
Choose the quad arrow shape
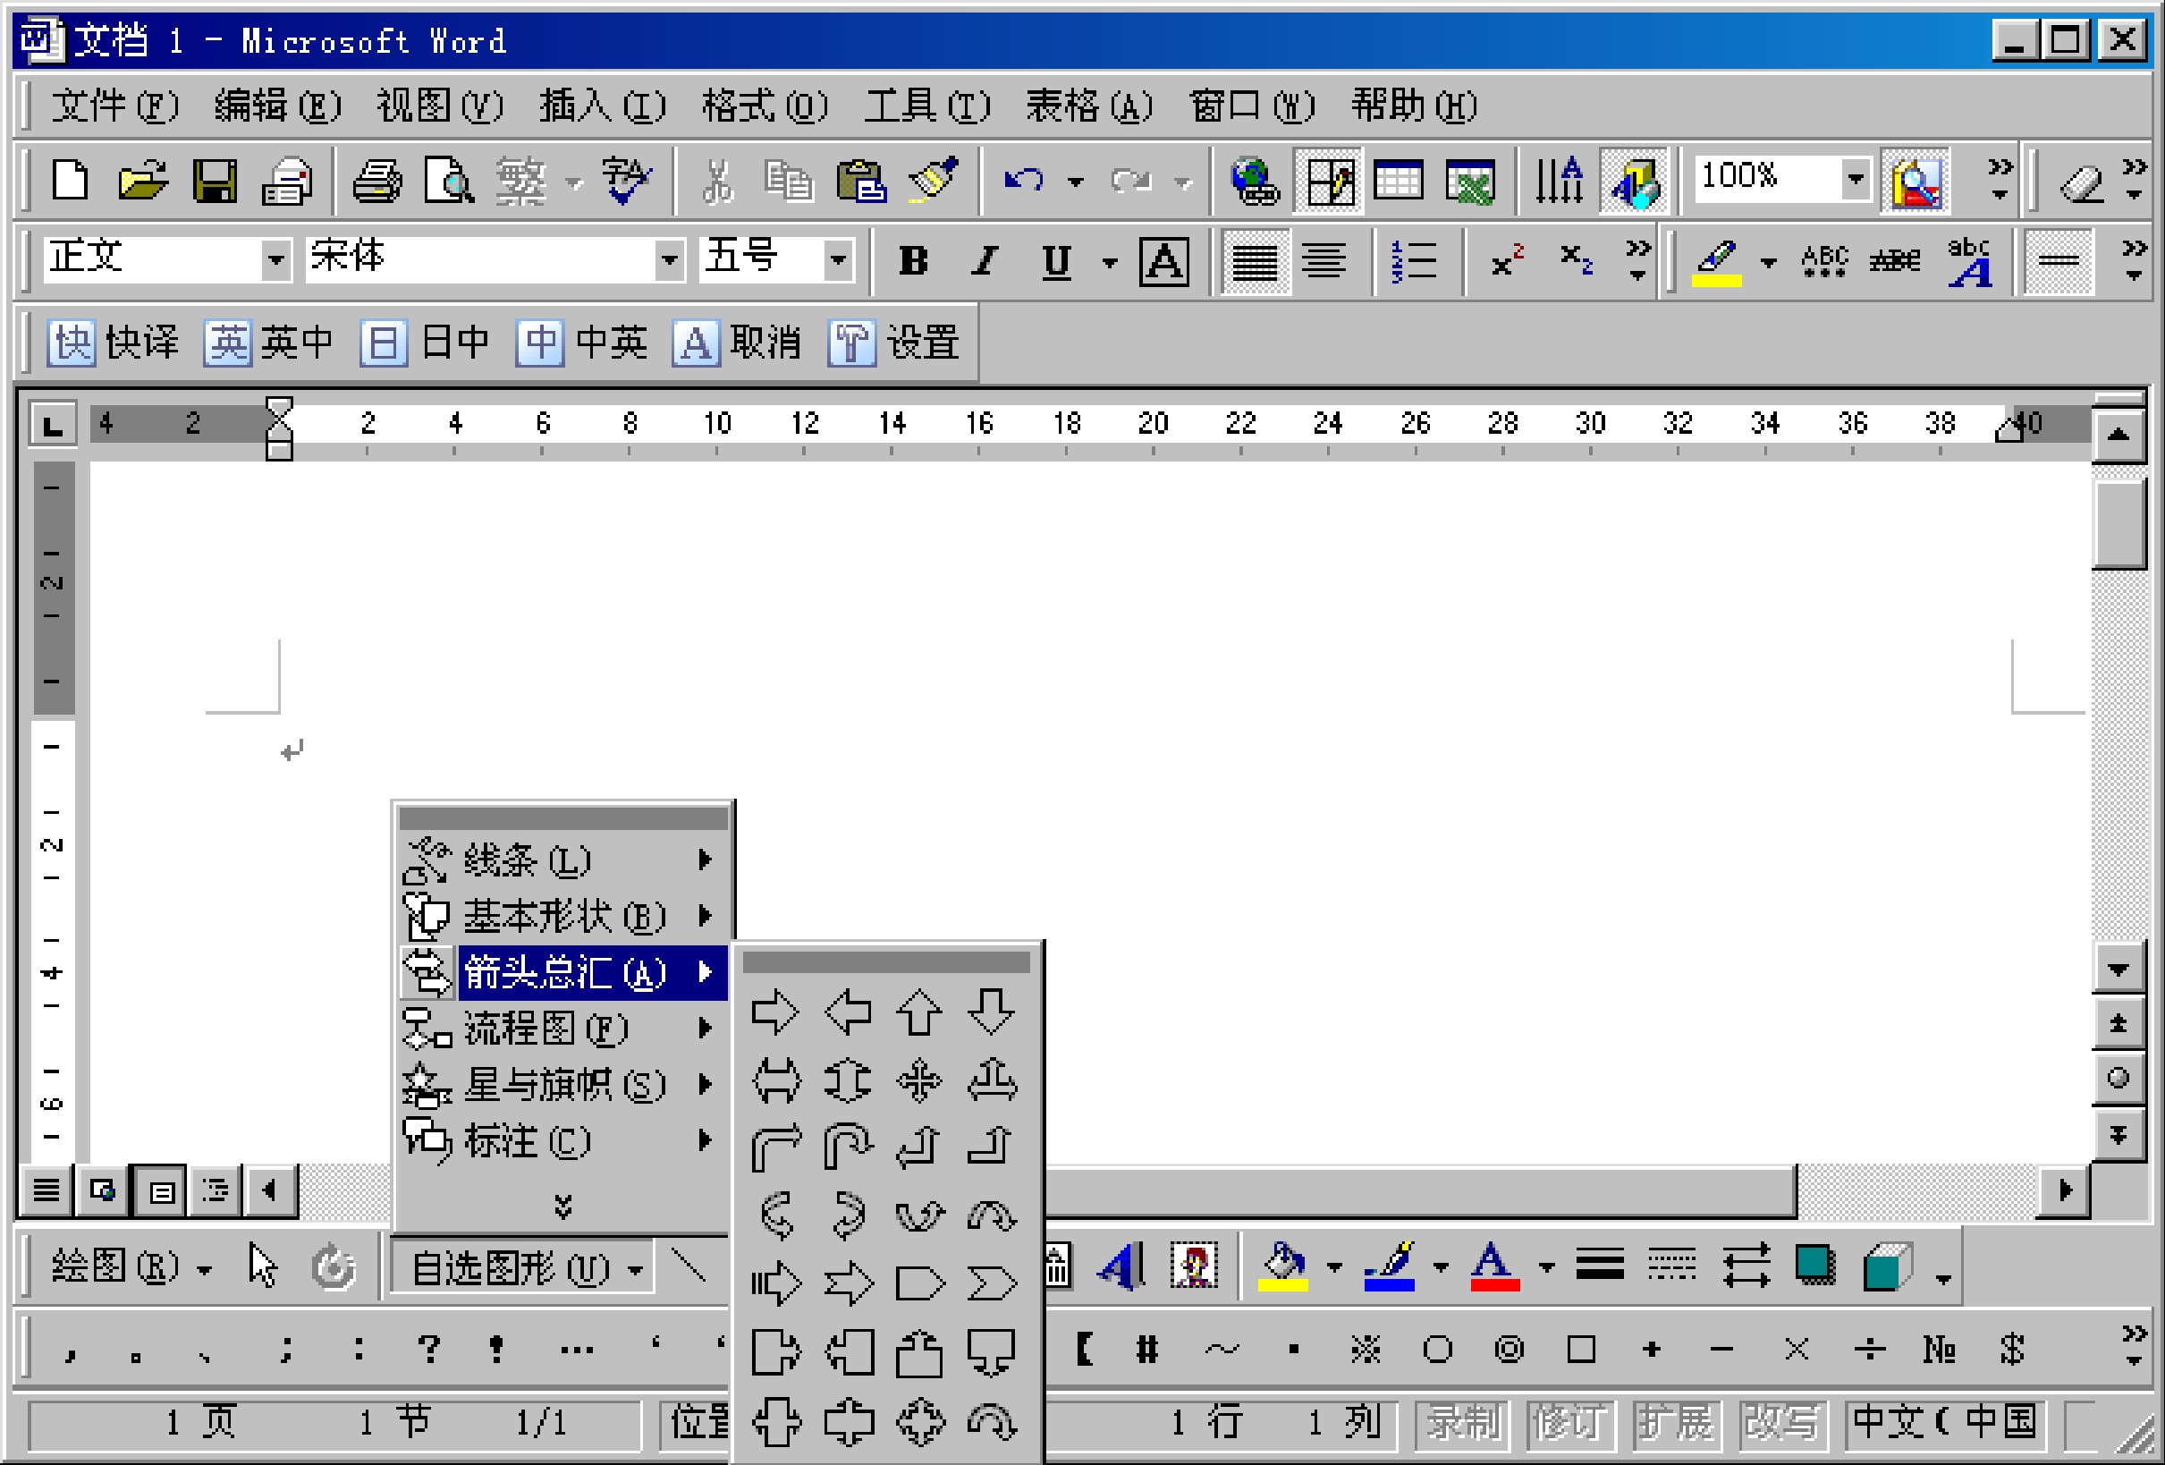point(919,1081)
